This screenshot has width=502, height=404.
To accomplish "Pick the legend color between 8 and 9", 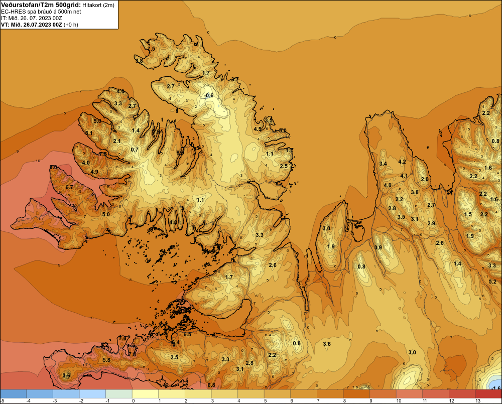I will coord(356,393).
